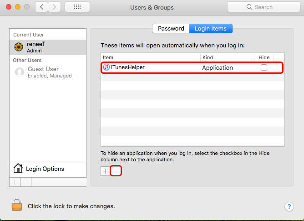Click the reneeT user avatar
The image size is (304, 221).
[19, 47]
